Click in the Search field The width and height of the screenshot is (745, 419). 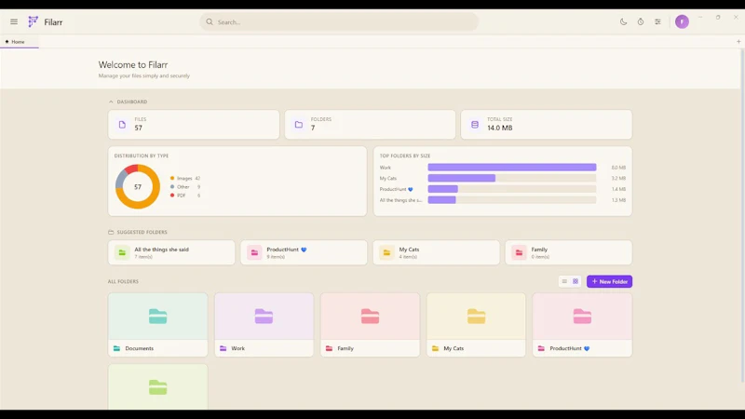(x=339, y=21)
